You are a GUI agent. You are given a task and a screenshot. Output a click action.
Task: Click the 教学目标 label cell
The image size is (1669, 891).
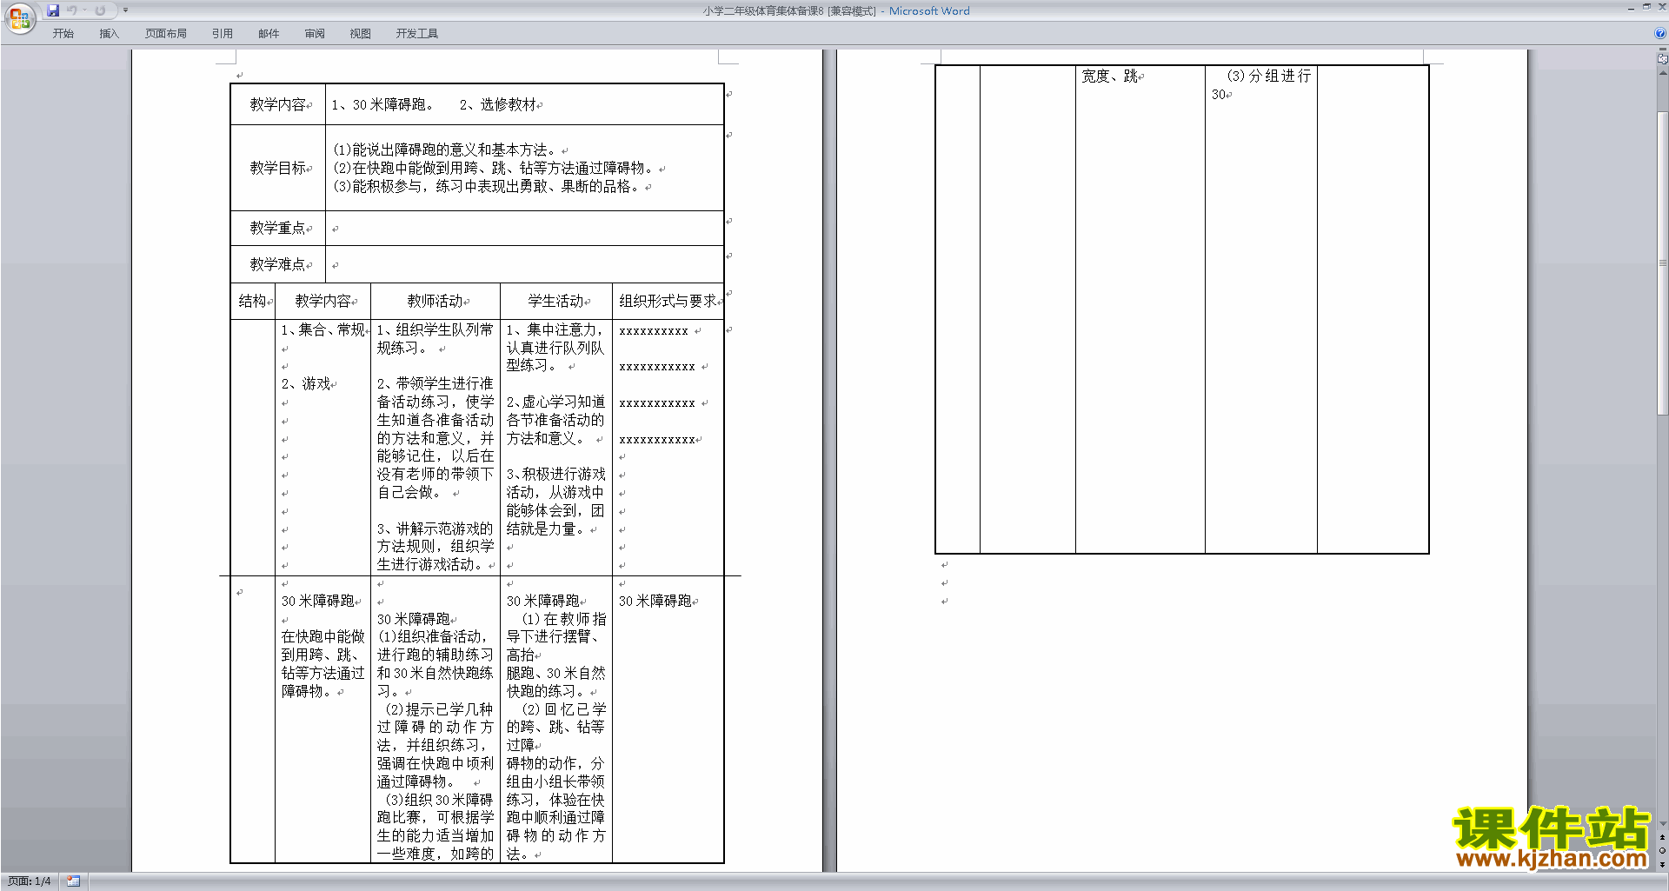(x=278, y=168)
